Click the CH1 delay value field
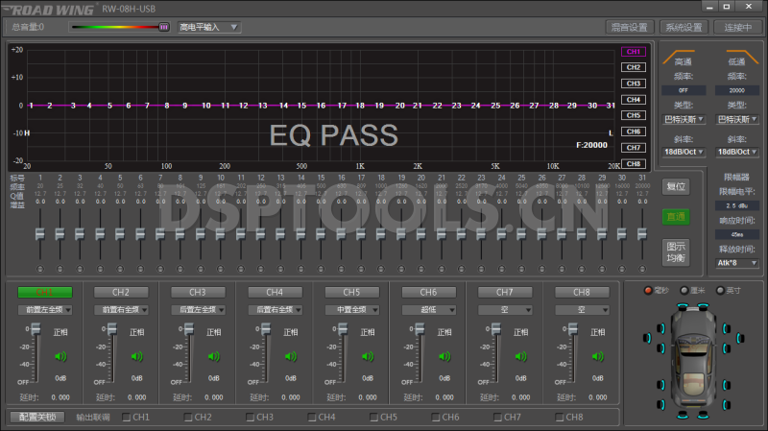768x431 pixels. [60, 396]
